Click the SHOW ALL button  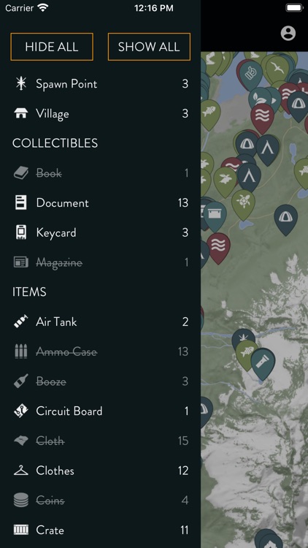(149, 47)
